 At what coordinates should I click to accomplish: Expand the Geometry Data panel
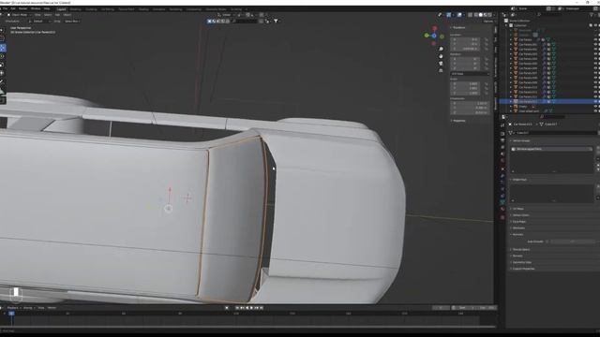pyautogui.click(x=522, y=262)
